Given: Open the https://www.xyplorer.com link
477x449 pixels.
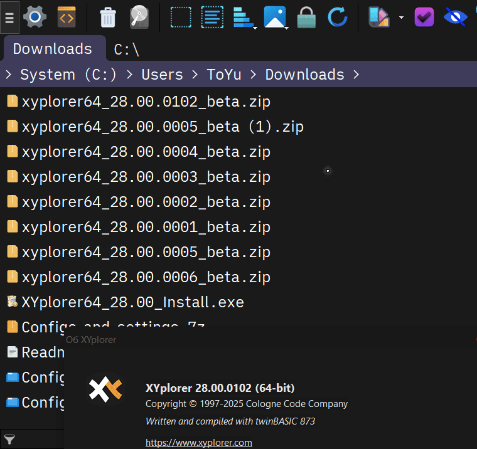Looking at the screenshot, I should [199, 442].
